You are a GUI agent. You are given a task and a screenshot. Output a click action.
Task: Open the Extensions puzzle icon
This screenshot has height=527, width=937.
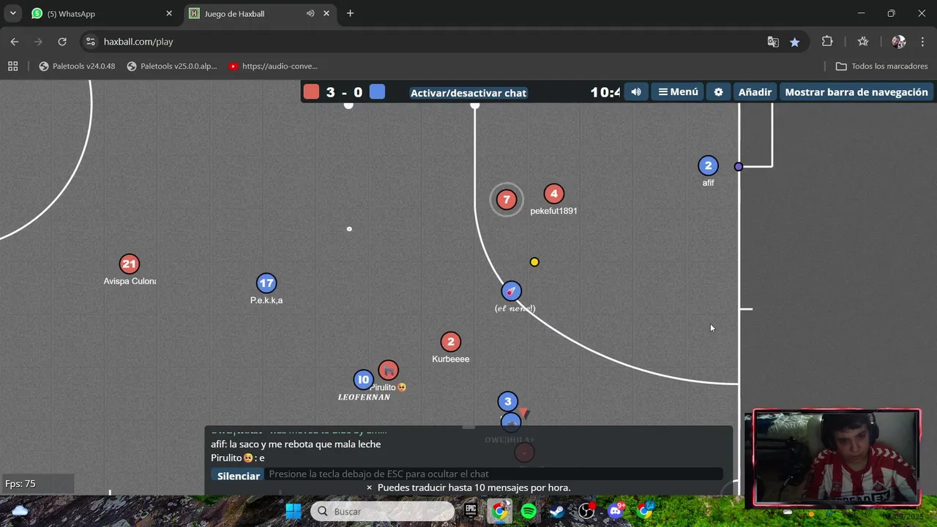(827, 42)
